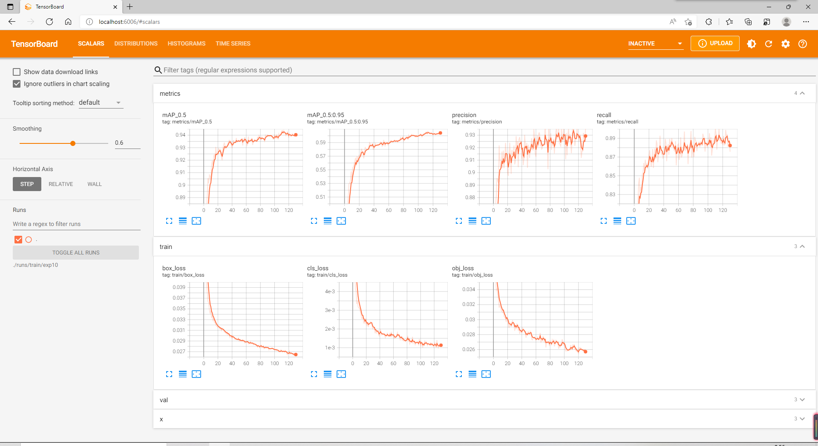Open TensorBoard settings gear

pos(786,44)
